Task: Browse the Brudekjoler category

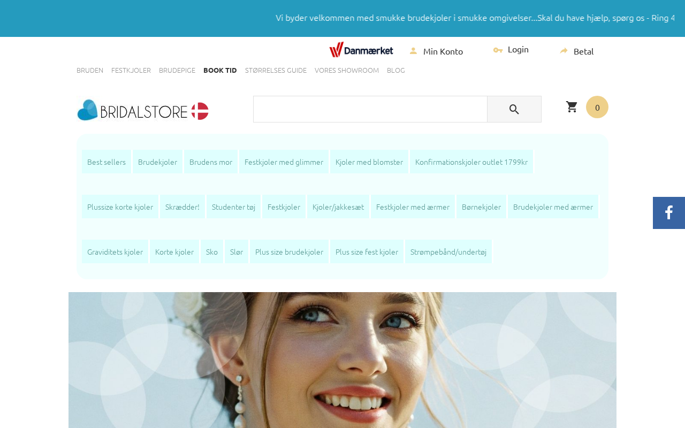Action: click(157, 162)
